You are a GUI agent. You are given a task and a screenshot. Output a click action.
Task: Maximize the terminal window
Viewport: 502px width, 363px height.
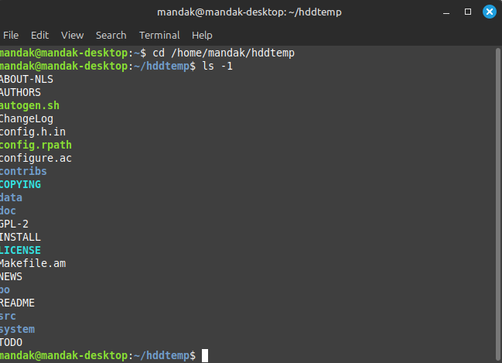tap(468, 12)
